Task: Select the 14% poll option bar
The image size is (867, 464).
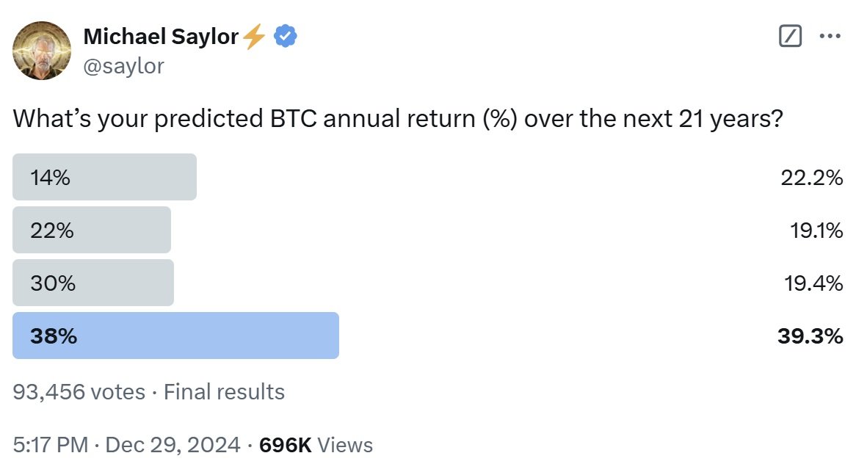Action: click(104, 177)
